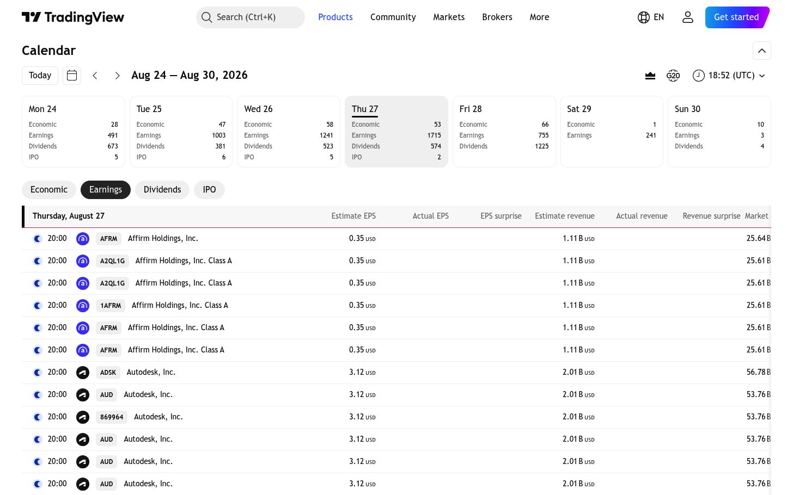This screenshot has width=793, height=495.
Task: Toggle the Economic filter chip
Action: coord(49,190)
